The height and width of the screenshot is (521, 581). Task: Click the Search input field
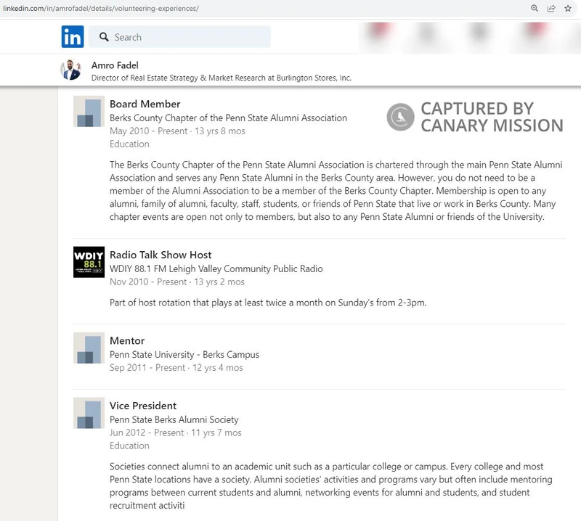pos(179,37)
